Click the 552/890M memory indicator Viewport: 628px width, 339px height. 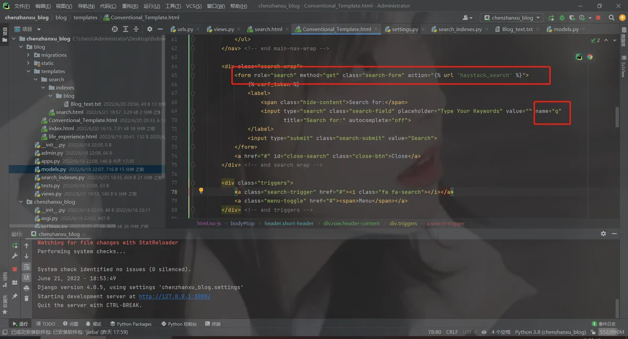click(x=612, y=332)
